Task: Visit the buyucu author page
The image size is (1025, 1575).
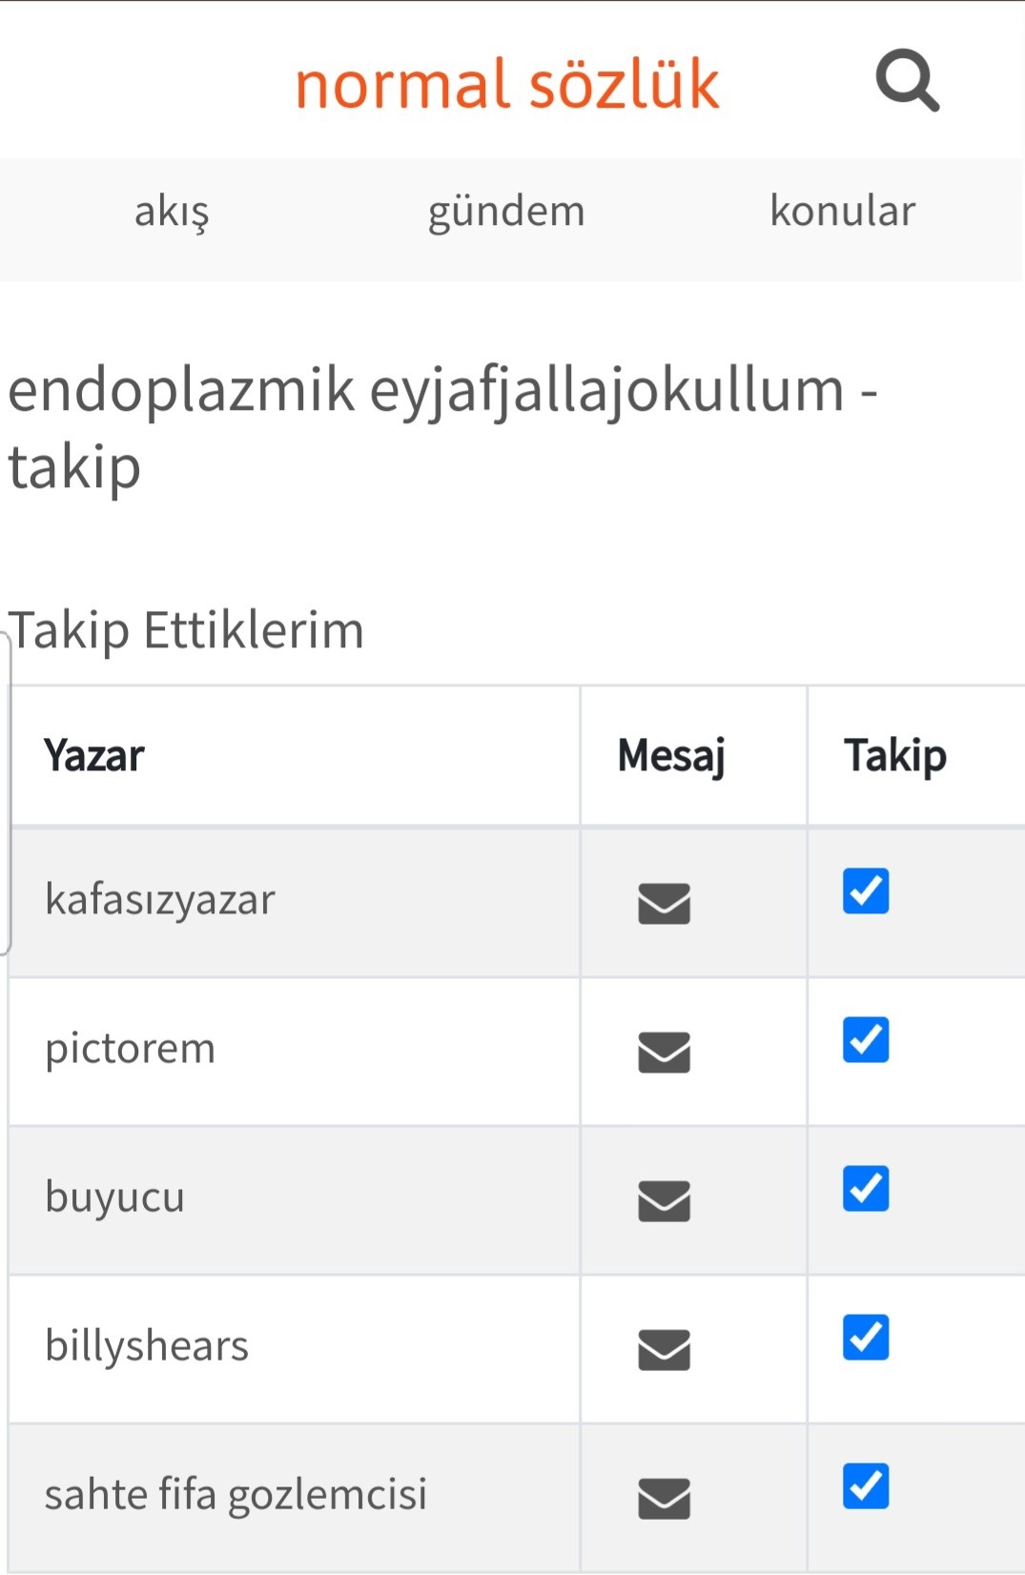Action: click(115, 1197)
